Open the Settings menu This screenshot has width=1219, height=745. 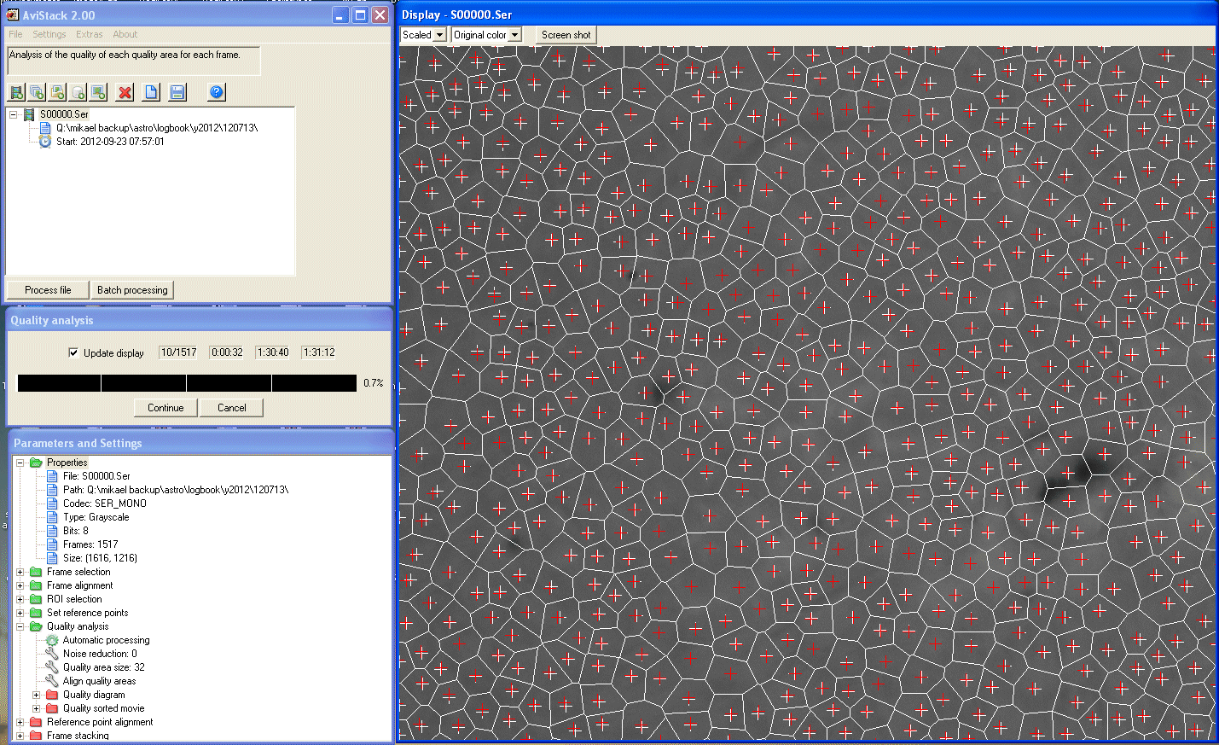pos(49,34)
